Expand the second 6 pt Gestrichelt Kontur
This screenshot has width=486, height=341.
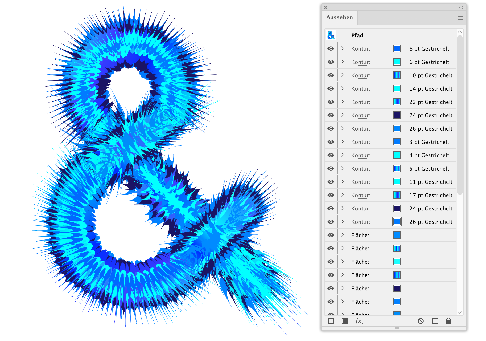click(343, 62)
